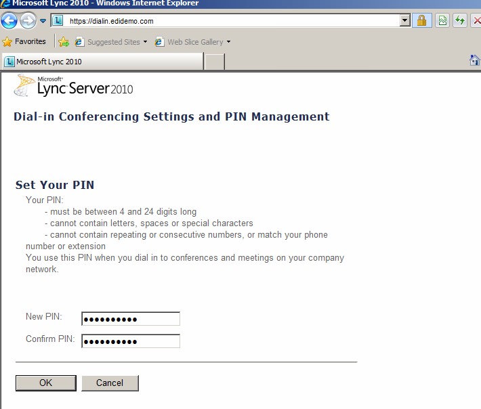Click the red Stop loading icon
The width and height of the screenshot is (481, 409).
point(476,21)
